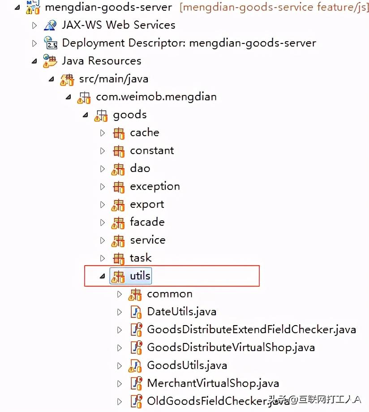Click the Deployment Descriptor icon
Image resolution: width=369 pixels, height=412 pixels.
pos(50,43)
